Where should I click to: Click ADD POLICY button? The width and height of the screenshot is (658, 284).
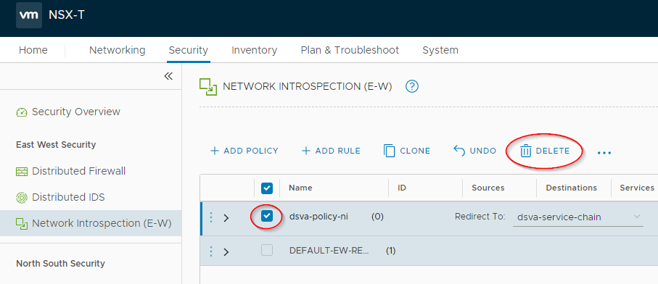point(244,151)
